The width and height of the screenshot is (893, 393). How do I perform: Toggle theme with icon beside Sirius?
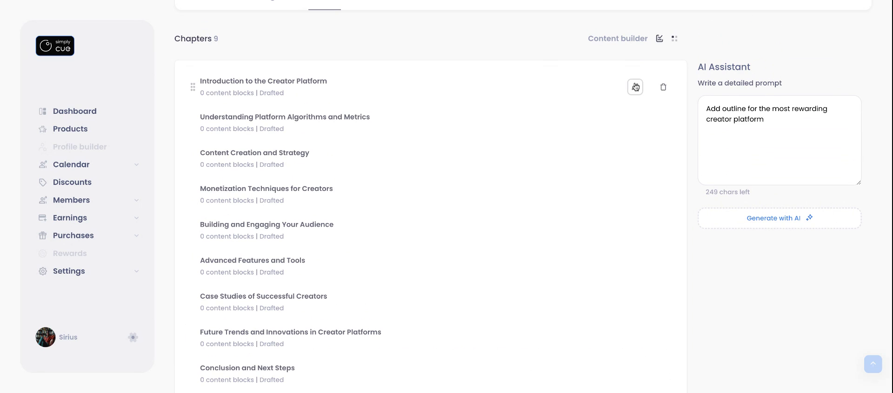point(133,337)
